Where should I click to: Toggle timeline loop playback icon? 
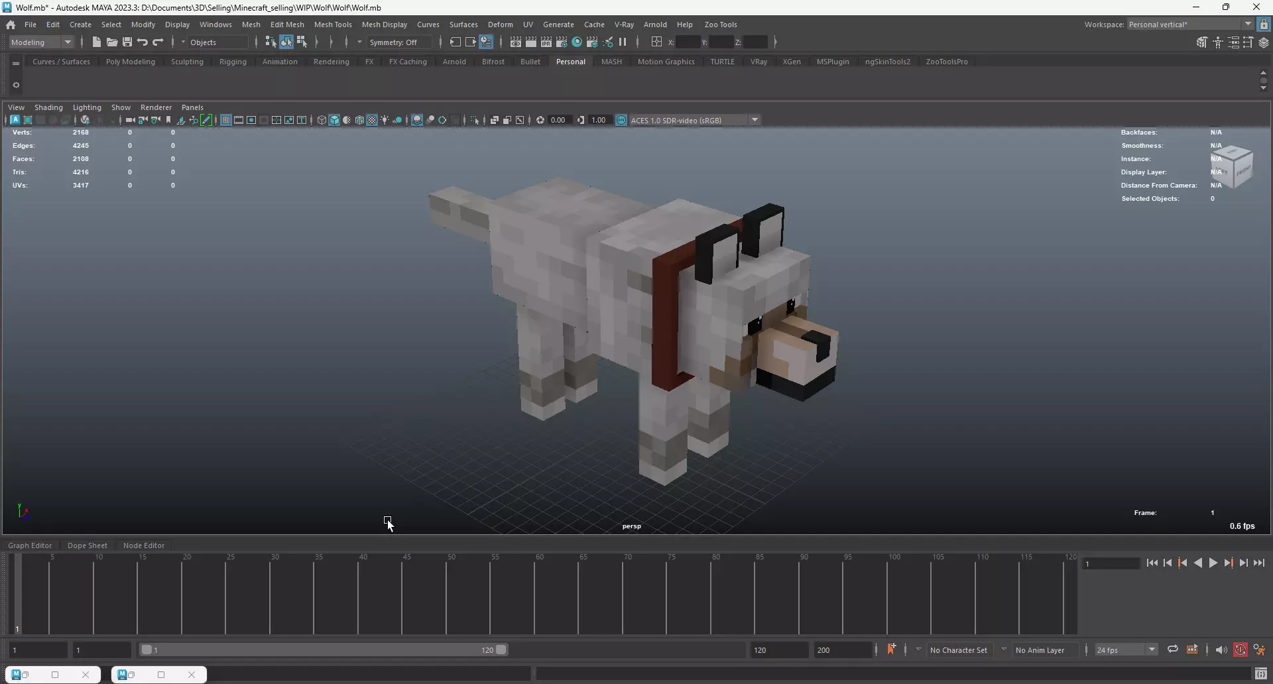click(1172, 650)
